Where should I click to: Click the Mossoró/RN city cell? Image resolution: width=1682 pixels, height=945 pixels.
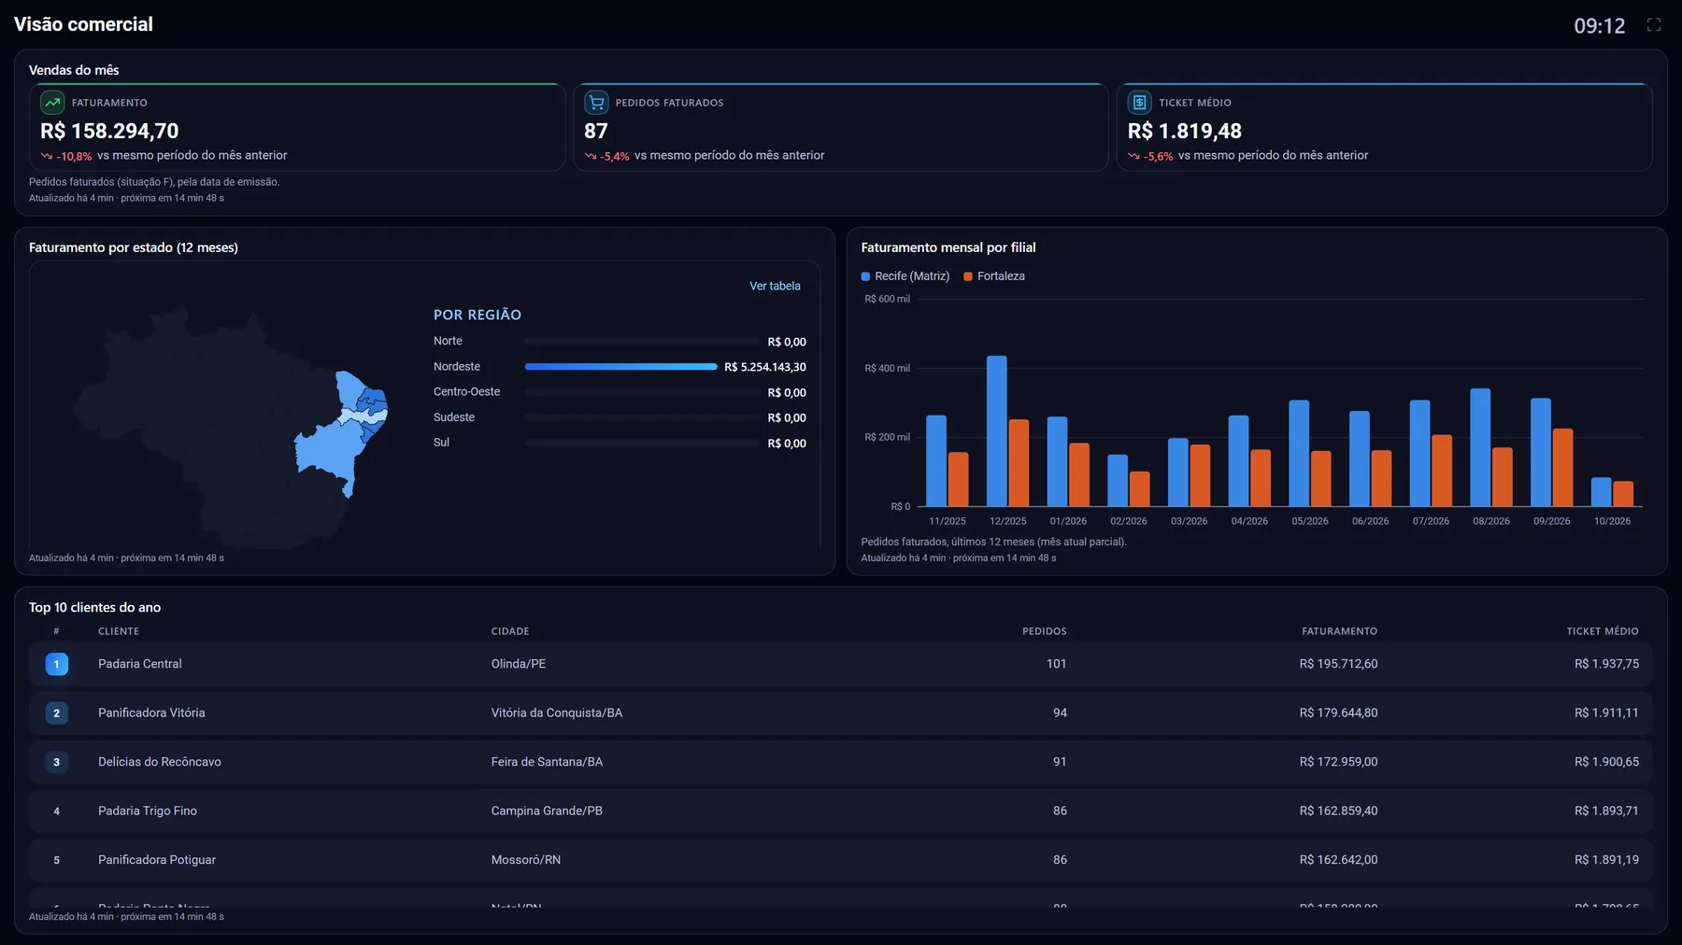[x=526, y=860]
